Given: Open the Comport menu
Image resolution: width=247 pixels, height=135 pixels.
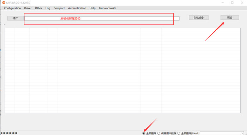Looking at the screenshot, I should point(59,8).
